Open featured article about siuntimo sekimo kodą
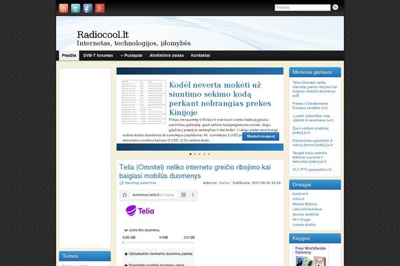Image resolution: width=400 pixels, height=266 pixels. tap(220, 98)
